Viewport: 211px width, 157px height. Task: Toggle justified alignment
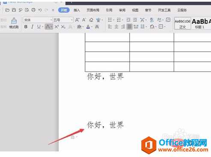[129, 26]
